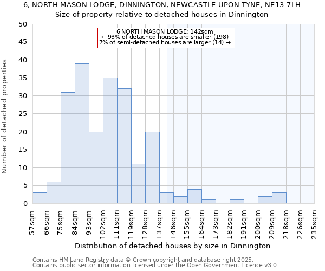The image size is (325, 271).
Task: Click y-axis tick label 50
Action: [23, 24]
